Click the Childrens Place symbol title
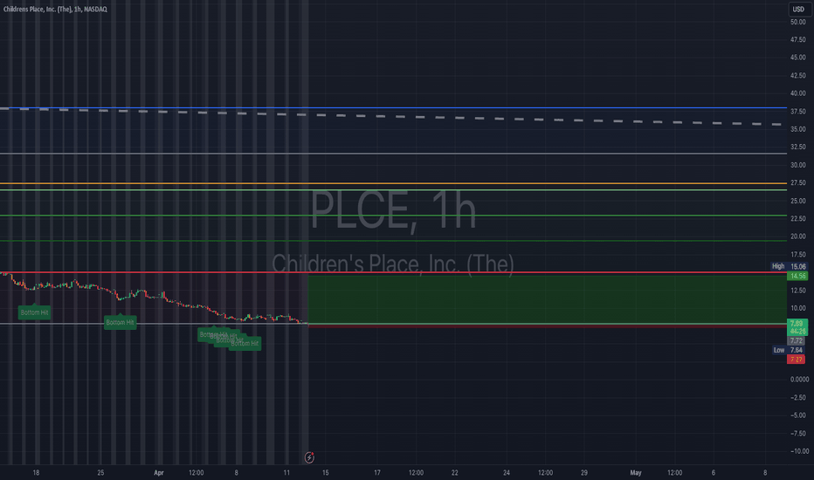This screenshot has height=480, width=814. (x=55, y=10)
